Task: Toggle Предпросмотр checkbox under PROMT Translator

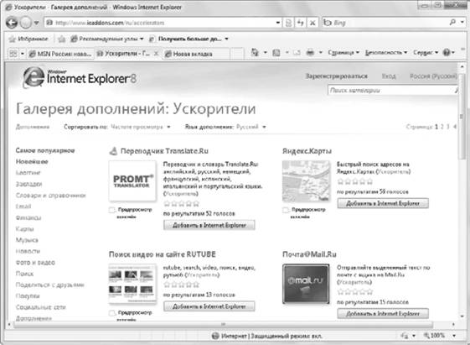Action: [112, 210]
